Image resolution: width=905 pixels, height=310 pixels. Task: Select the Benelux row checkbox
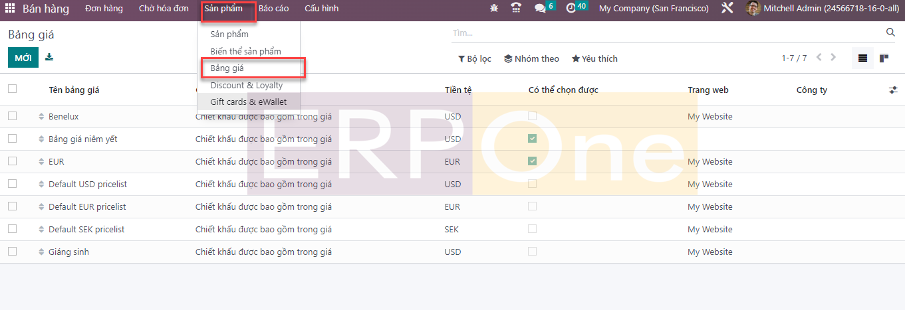(12, 116)
